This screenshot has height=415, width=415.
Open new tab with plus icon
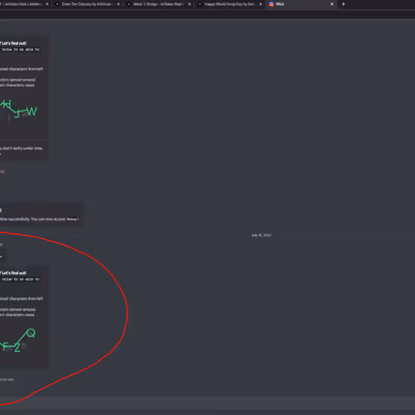pos(344,4)
